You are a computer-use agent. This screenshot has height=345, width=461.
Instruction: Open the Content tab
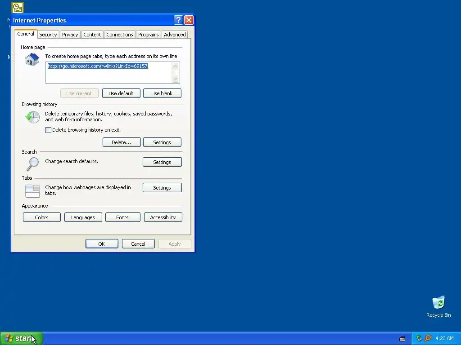92,35
